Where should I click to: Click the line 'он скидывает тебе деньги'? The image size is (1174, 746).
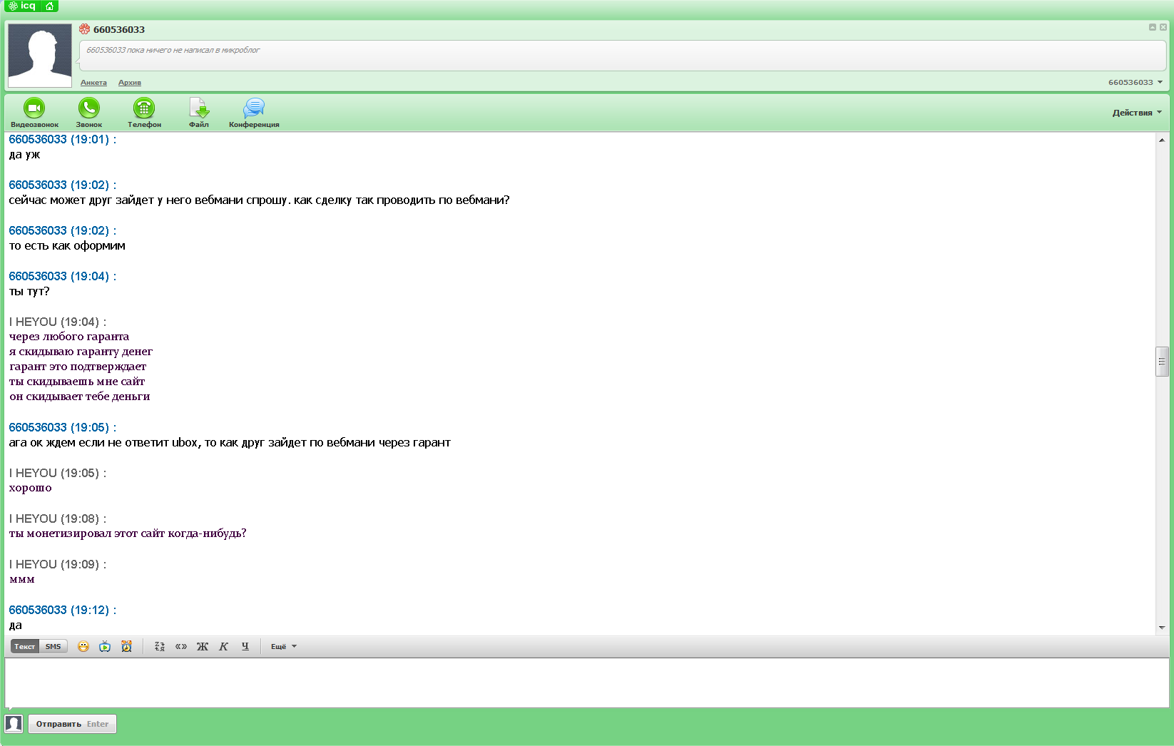pos(79,397)
